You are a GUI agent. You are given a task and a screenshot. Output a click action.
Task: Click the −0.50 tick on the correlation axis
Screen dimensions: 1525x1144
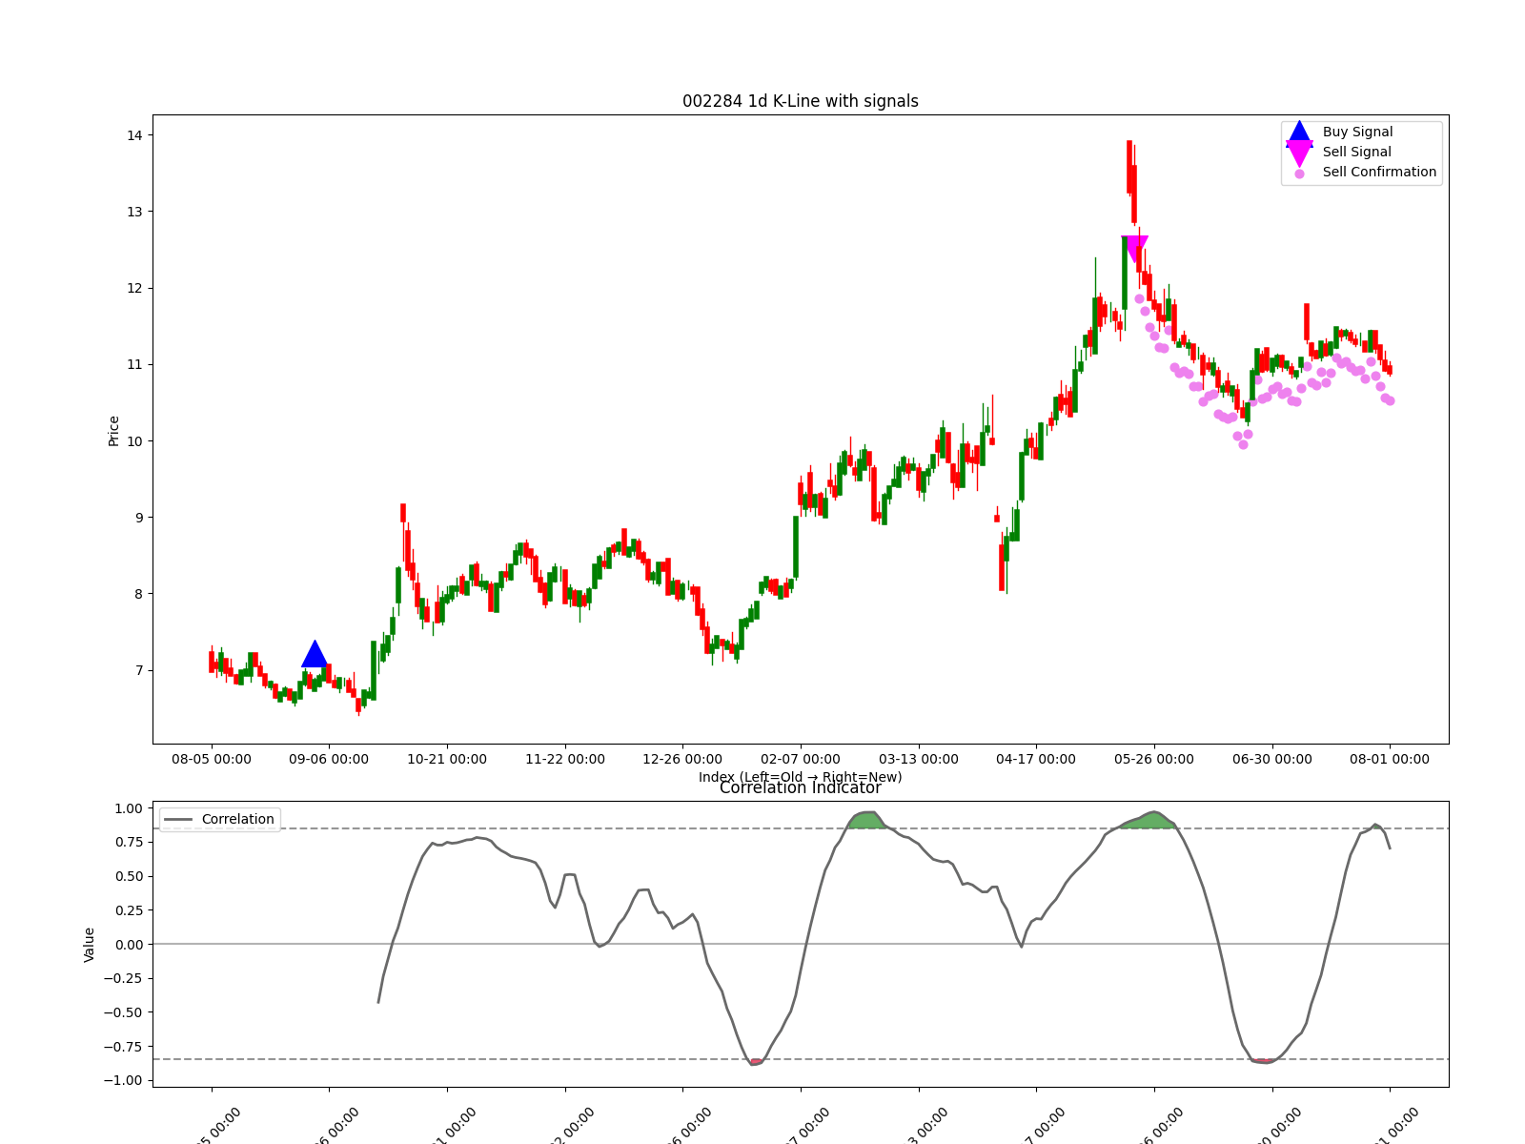tap(124, 1012)
